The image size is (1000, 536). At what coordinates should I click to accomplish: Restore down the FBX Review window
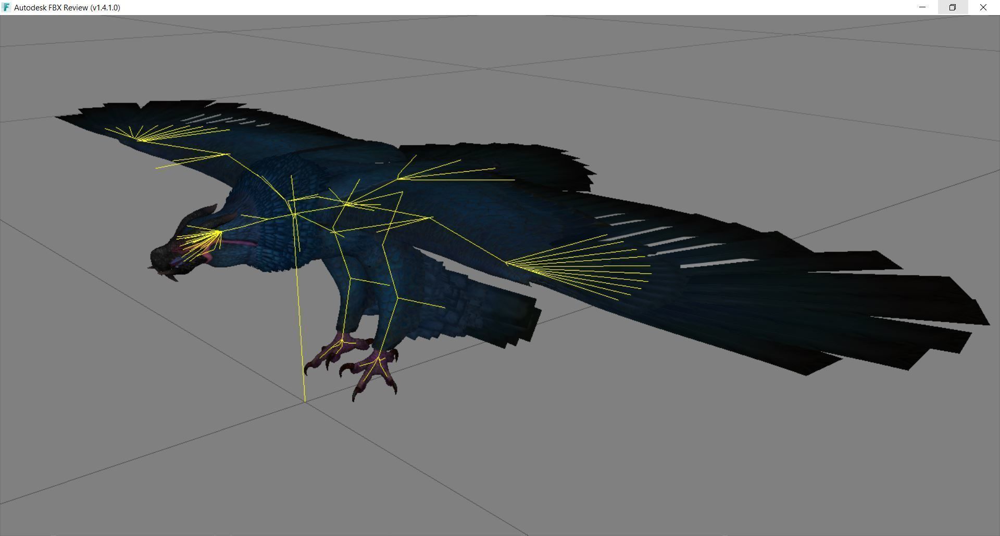[953, 7]
